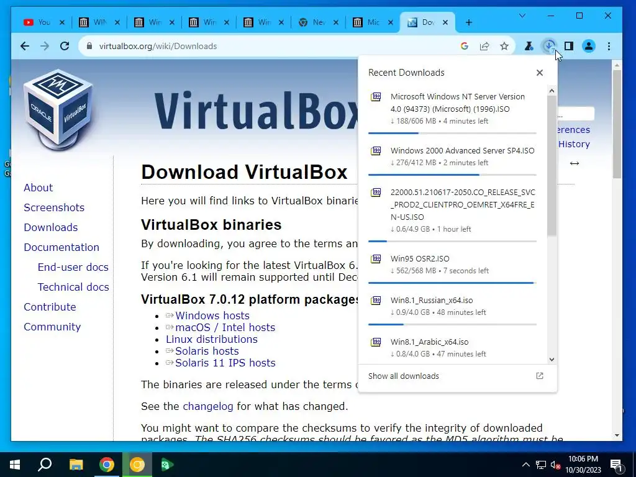
Task: Click Show all downloads
Action: 404,376
